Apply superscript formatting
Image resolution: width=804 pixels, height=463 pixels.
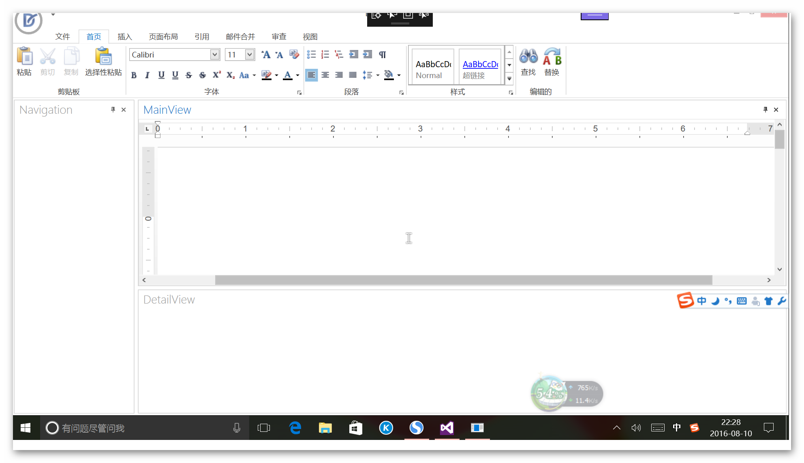[217, 75]
